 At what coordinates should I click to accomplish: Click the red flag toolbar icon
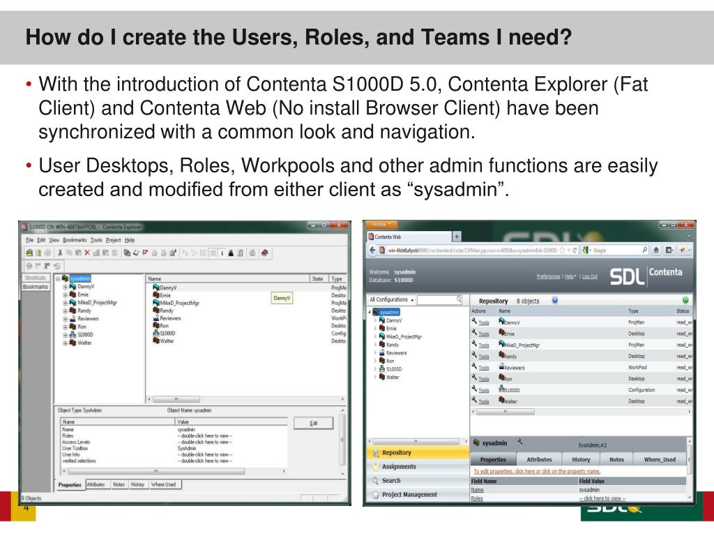tap(145, 253)
